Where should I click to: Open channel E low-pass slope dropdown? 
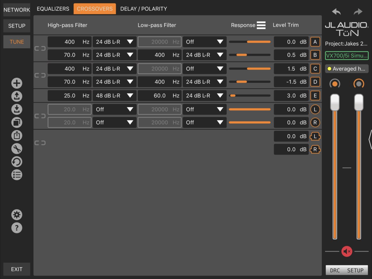(204, 95)
